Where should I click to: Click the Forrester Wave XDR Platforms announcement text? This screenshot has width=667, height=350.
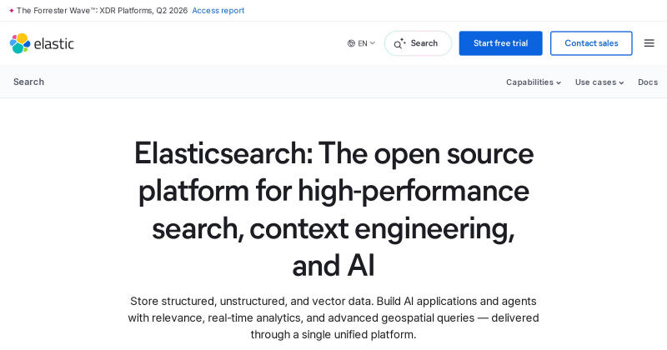[102, 11]
